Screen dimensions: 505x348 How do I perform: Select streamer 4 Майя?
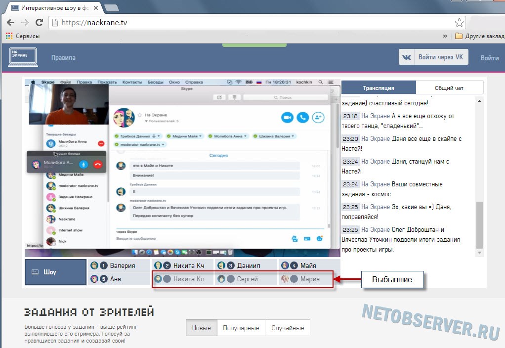point(309,265)
